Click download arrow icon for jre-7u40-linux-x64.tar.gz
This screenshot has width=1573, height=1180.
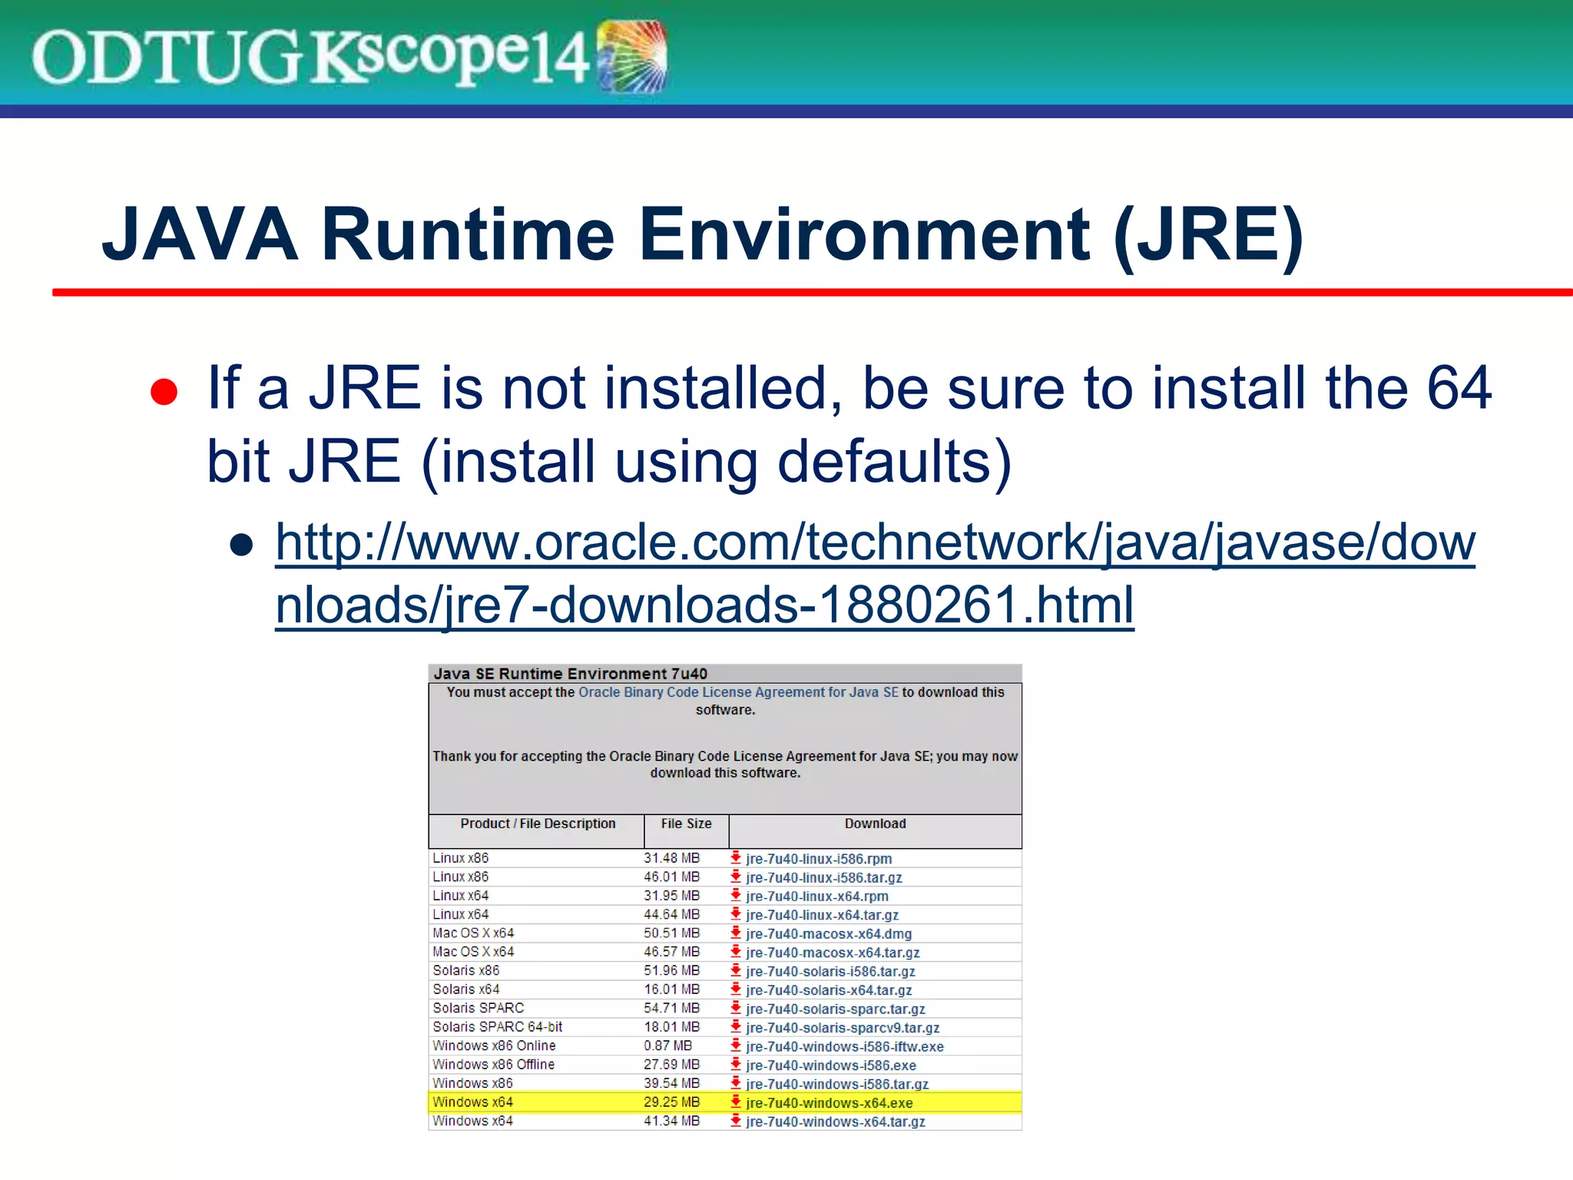click(736, 914)
